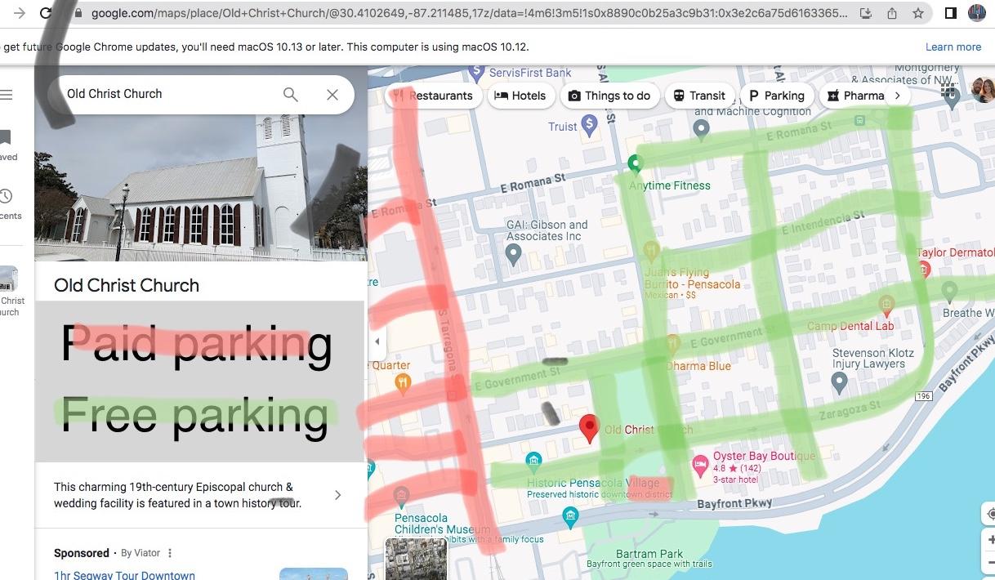Select Oyster Bay Boutique hotel marker
The width and height of the screenshot is (995, 580).
(700, 466)
